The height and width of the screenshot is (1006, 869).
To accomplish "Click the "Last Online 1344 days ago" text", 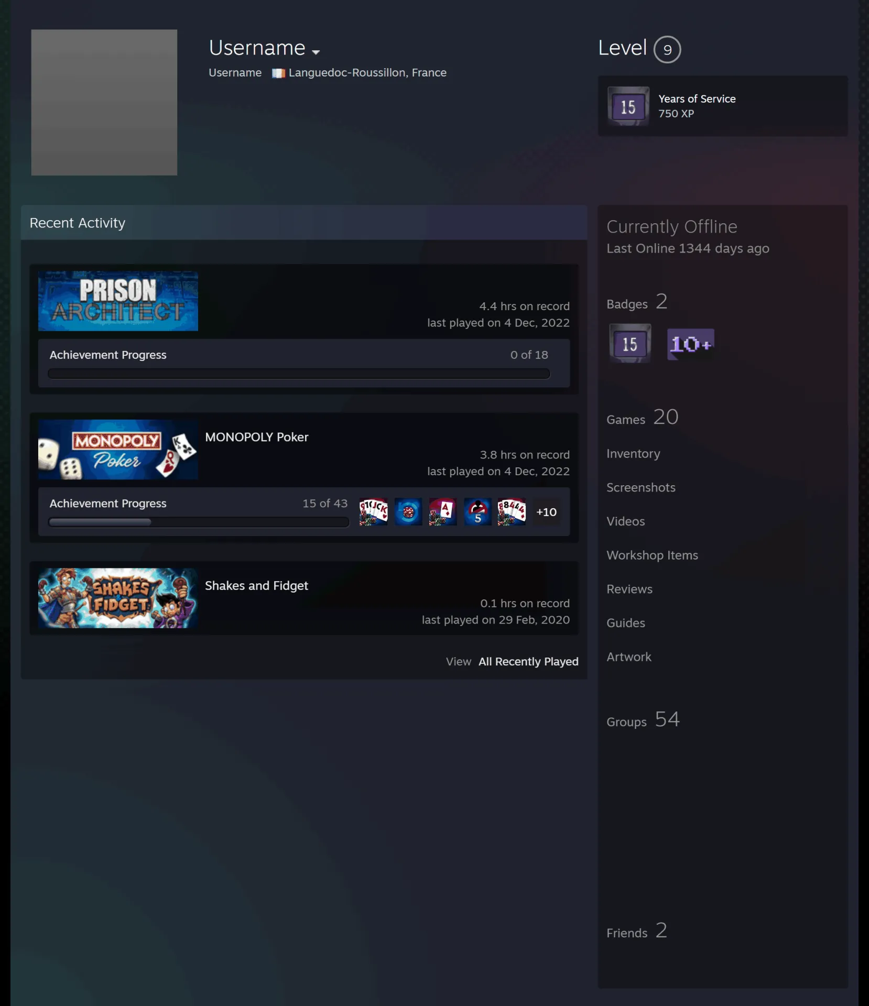I will click(x=688, y=248).
